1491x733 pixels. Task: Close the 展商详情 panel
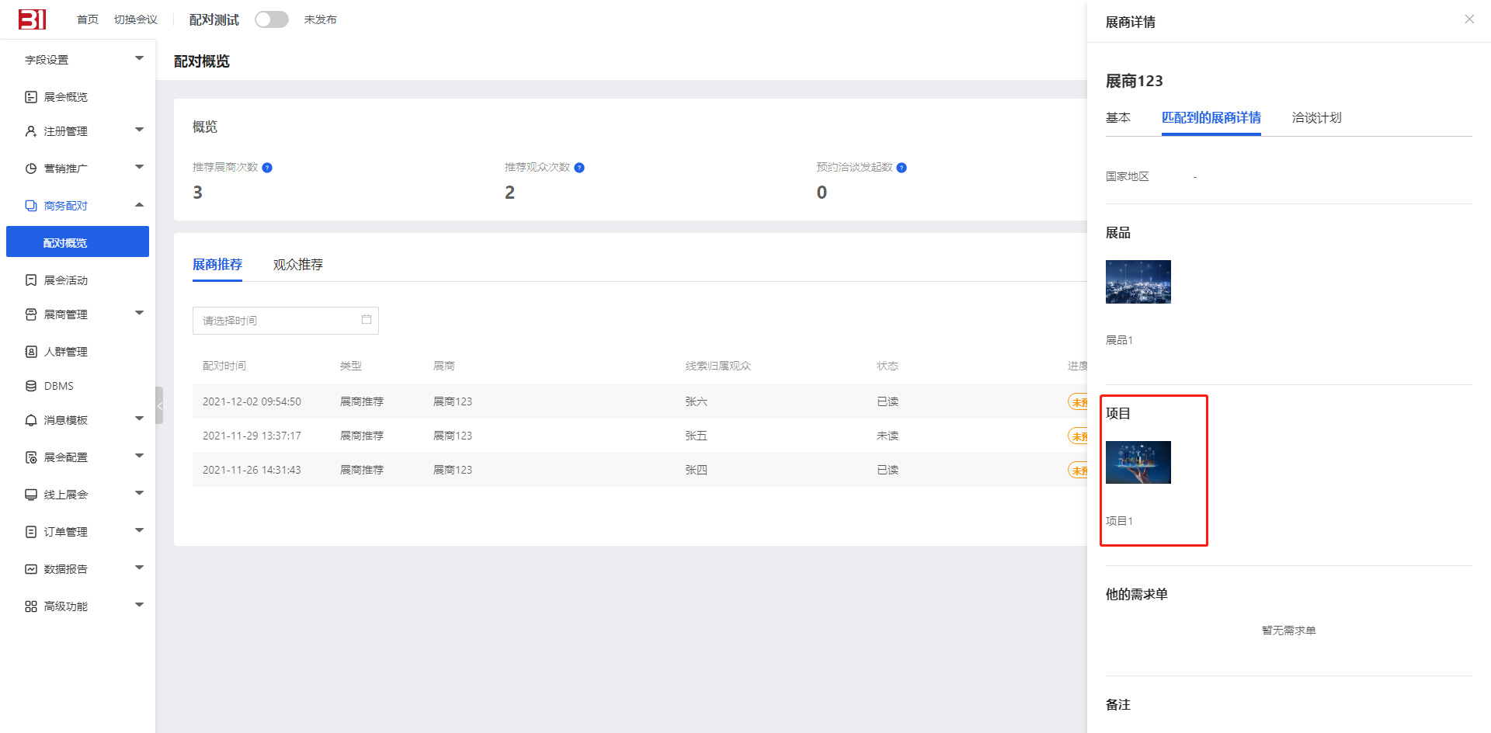coord(1469,19)
